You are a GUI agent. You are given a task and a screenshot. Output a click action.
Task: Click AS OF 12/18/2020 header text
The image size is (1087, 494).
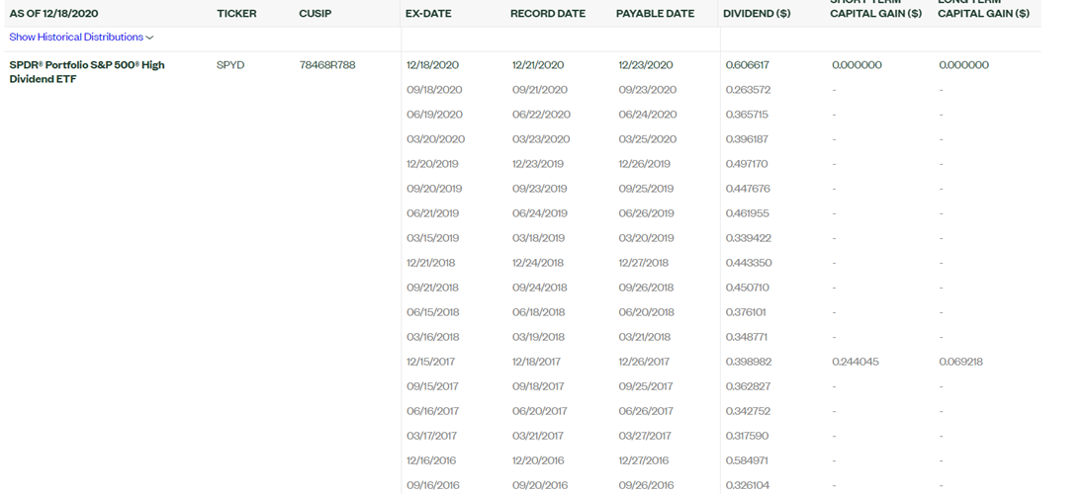coord(54,14)
